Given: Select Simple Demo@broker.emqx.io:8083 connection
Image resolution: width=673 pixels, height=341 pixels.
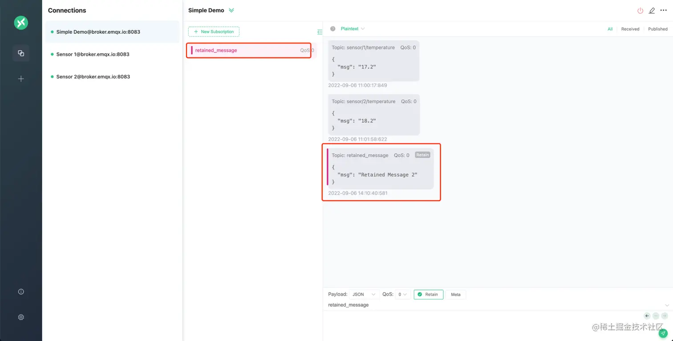Looking at the screenshot, I should pyautogui.click(x=112, y=32).
